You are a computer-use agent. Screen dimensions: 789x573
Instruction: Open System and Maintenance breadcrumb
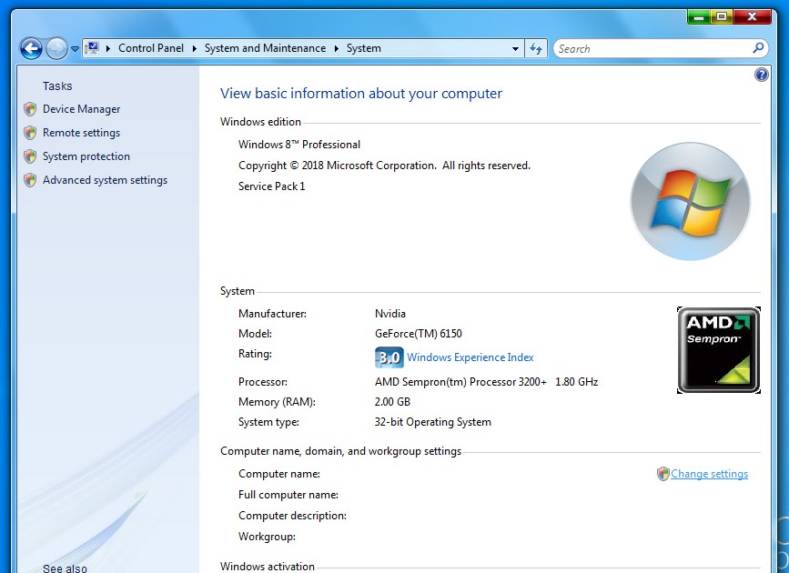click(x=265, y=48)
